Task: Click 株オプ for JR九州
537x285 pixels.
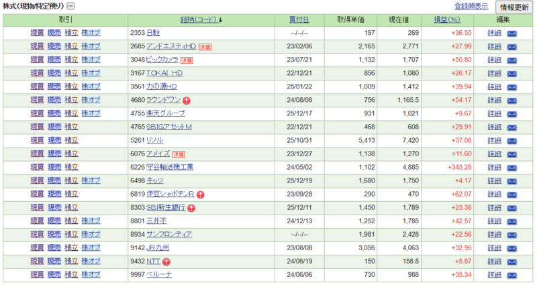Action: (91, 247)
